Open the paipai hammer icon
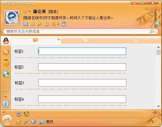Screen dimensions: 162x127 tap(40, 24)
